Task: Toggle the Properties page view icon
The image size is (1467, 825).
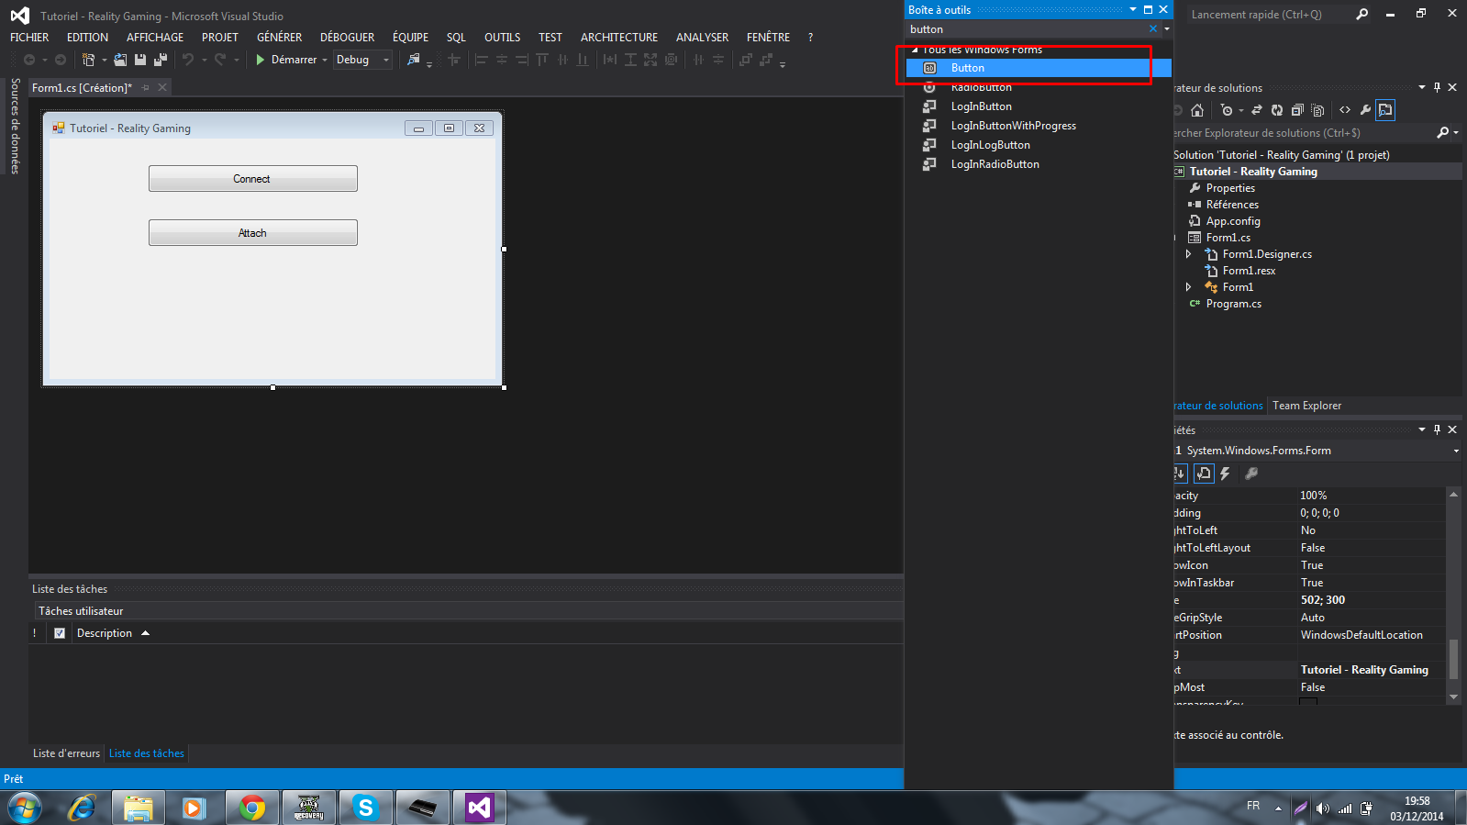Action: click(1205, 474)
